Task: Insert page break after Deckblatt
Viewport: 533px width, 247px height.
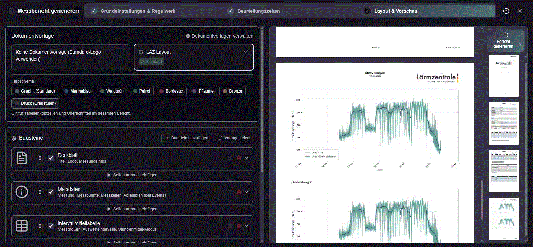Action: click(132, 175)
